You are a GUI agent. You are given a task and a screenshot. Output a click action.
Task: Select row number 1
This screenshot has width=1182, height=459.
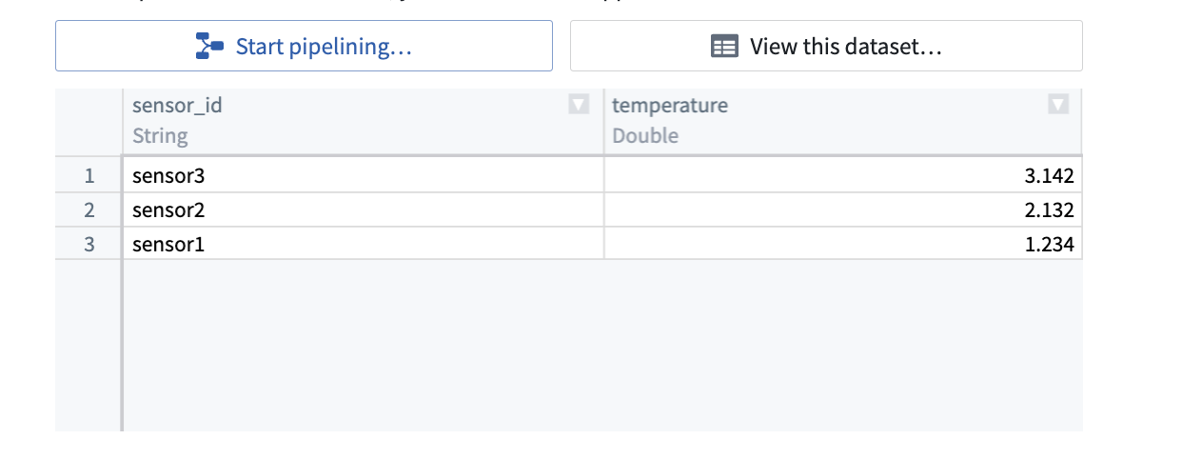coord(89,176)
